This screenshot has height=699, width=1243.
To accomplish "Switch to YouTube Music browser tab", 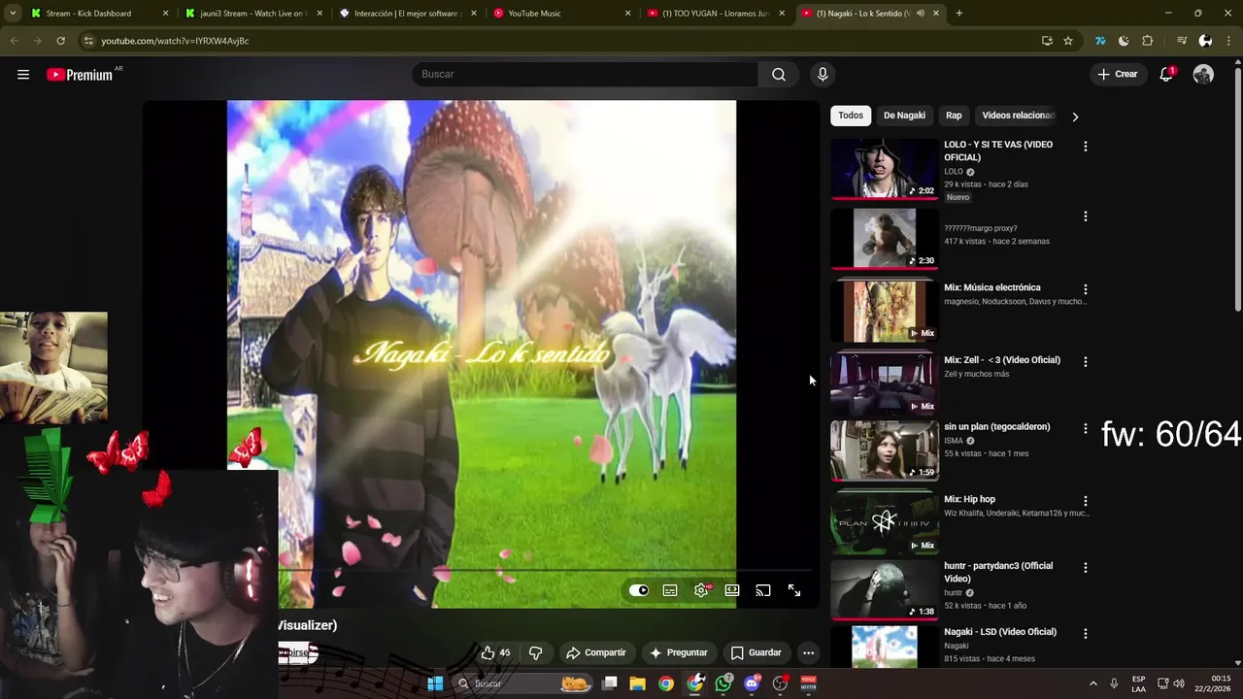I will (561, 14).
